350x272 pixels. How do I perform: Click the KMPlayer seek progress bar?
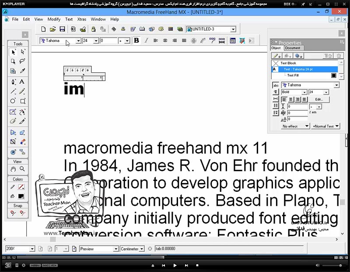coord(175,258)
